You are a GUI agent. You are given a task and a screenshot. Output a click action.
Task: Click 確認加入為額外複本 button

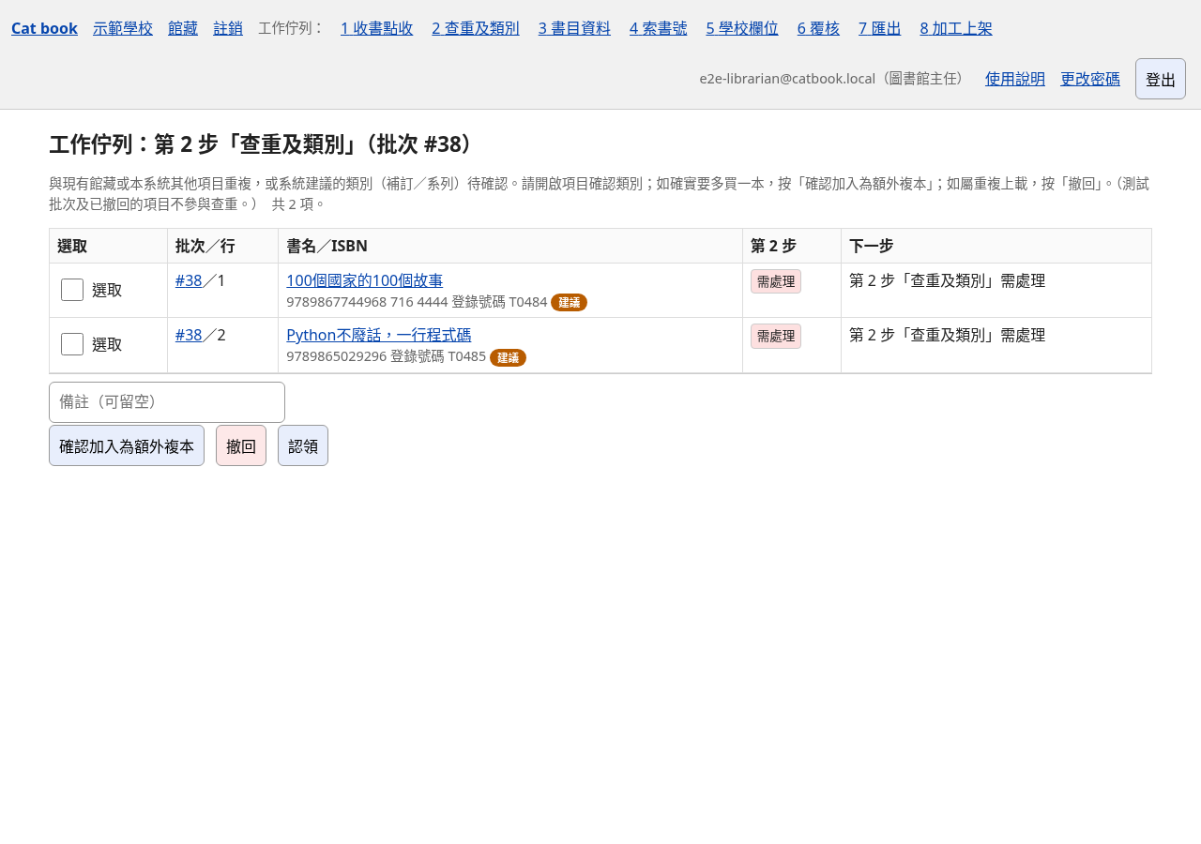click(x=127, y=445)
